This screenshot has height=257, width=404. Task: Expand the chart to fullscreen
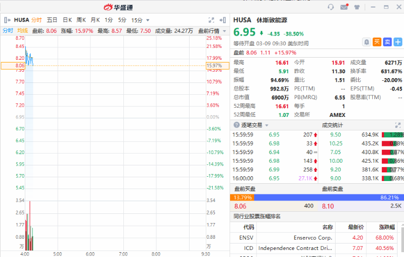click(212, 20)
